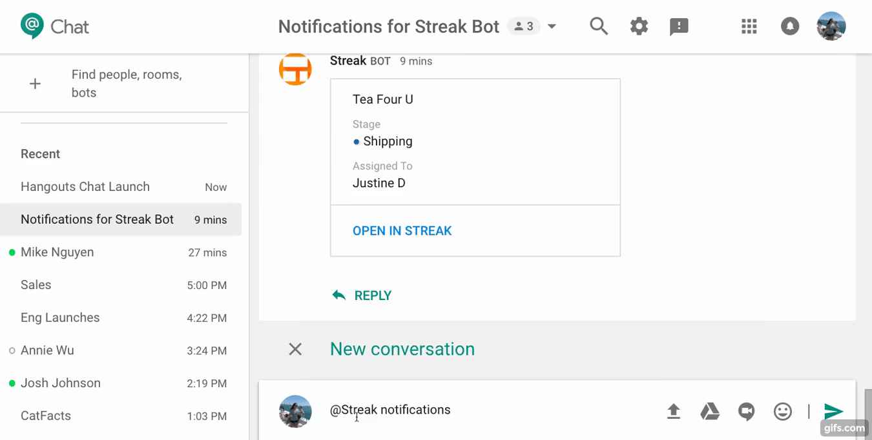This screenshot has height=440, width=872.
Task: Click the send feedback icon
Action: pos(679,26)
